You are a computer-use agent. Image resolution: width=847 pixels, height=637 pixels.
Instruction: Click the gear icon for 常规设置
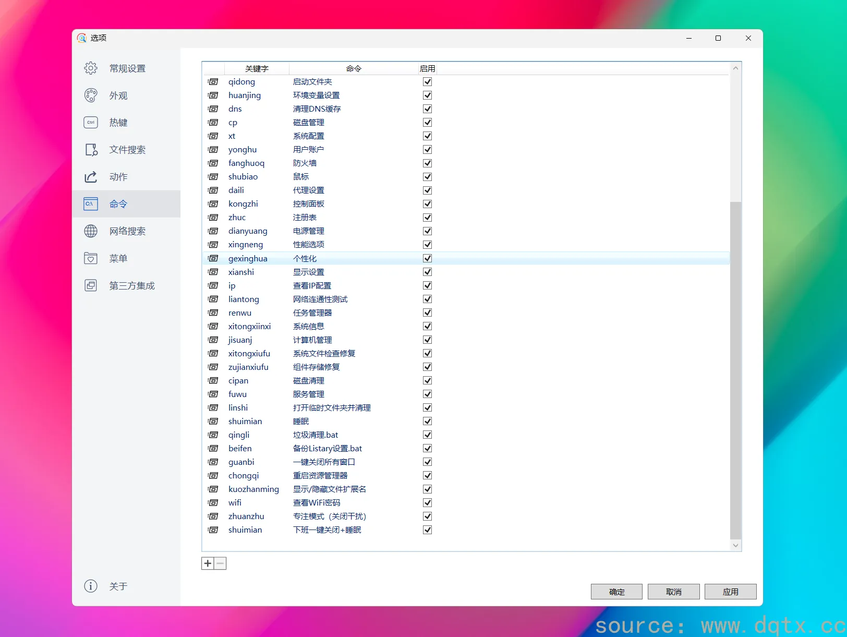coord(91,68)
